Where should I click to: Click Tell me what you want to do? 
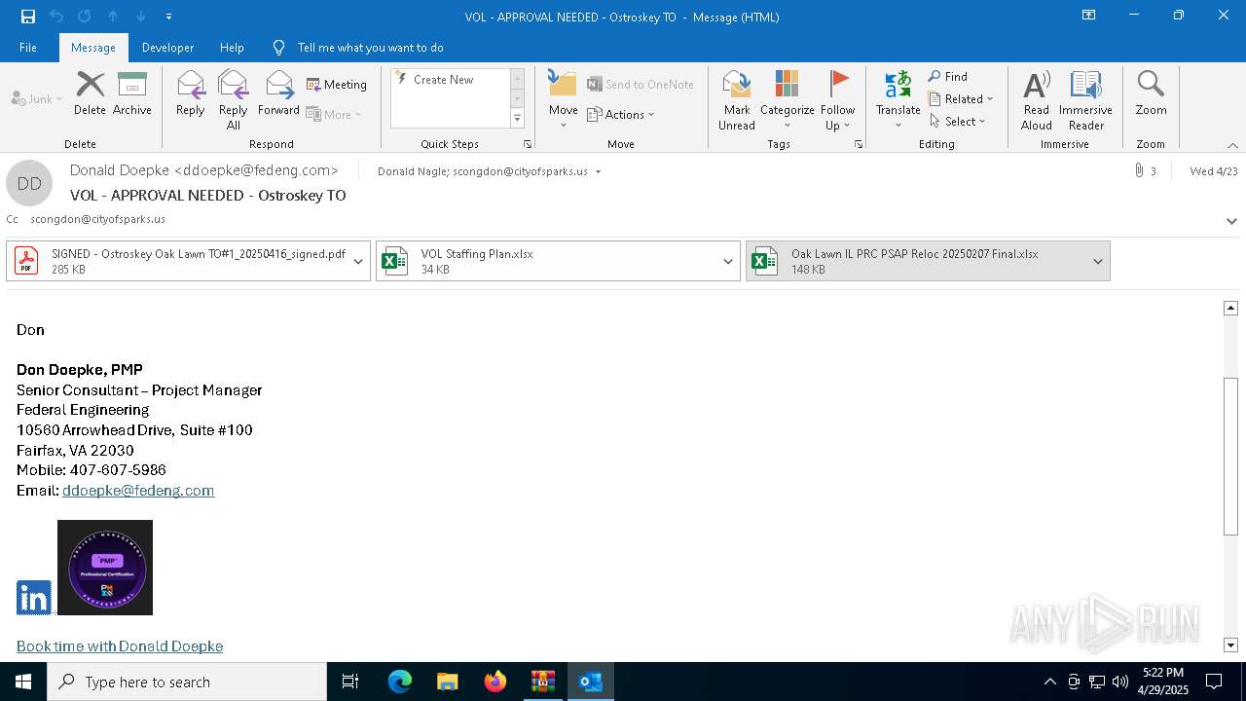(x=370, y=48)
